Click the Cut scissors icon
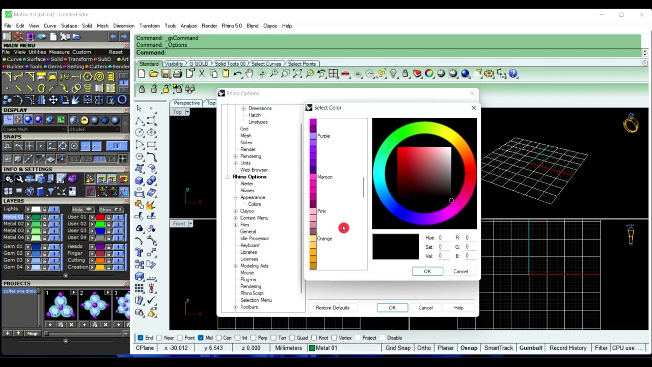This screenshot has width=652, height=367. 202,74
